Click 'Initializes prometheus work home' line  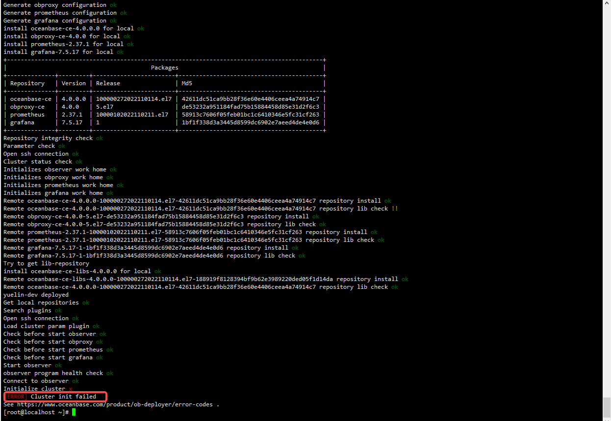[x=63, y=185]
